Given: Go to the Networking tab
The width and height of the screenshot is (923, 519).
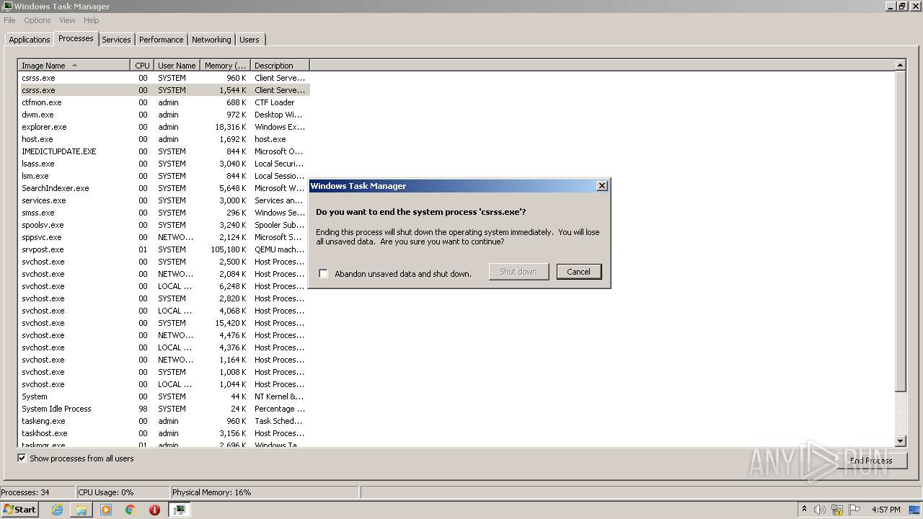Looking at the screenshot, I should point(211,40).
